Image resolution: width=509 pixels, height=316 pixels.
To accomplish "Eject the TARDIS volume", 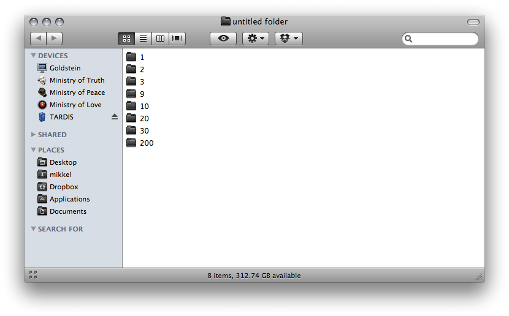I will (x=114, y=117).
